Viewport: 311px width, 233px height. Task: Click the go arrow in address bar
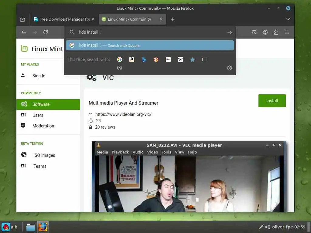click(x=230, y=32)
